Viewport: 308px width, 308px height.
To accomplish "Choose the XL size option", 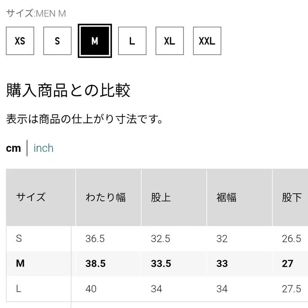I will coord(169,41).
